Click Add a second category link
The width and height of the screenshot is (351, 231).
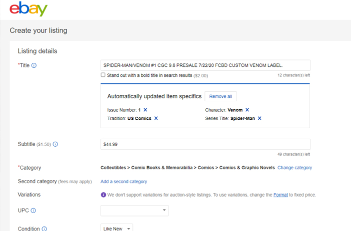pyautogui.click(x=123, y=182)
